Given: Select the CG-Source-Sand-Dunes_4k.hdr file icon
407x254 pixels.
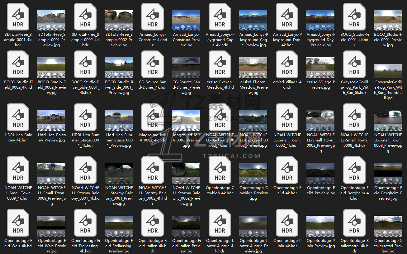Looking at the screenshot, I should (153, 65).
